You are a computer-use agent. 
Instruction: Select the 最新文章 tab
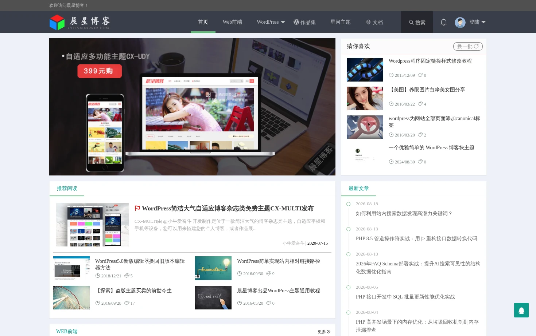click(359, 188)
